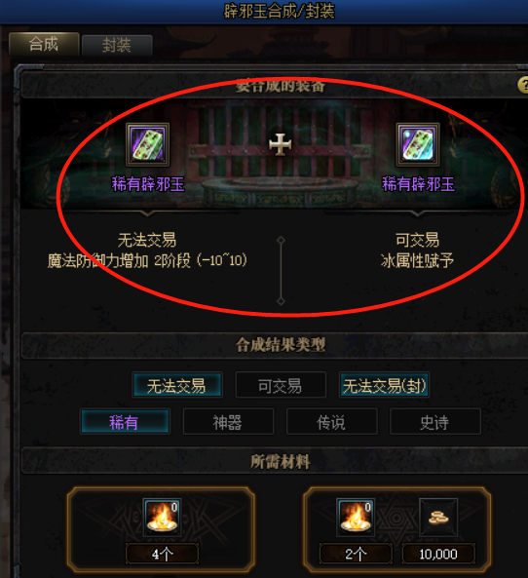This screenshot has width=528, height=578.
Task: Click the flame material icon labeled 4个
Action: (x=162, y=518)
